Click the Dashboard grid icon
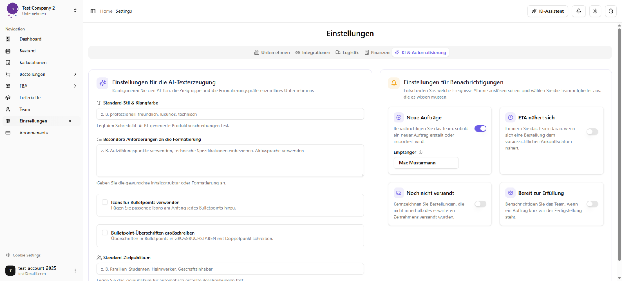 [8, 39]
